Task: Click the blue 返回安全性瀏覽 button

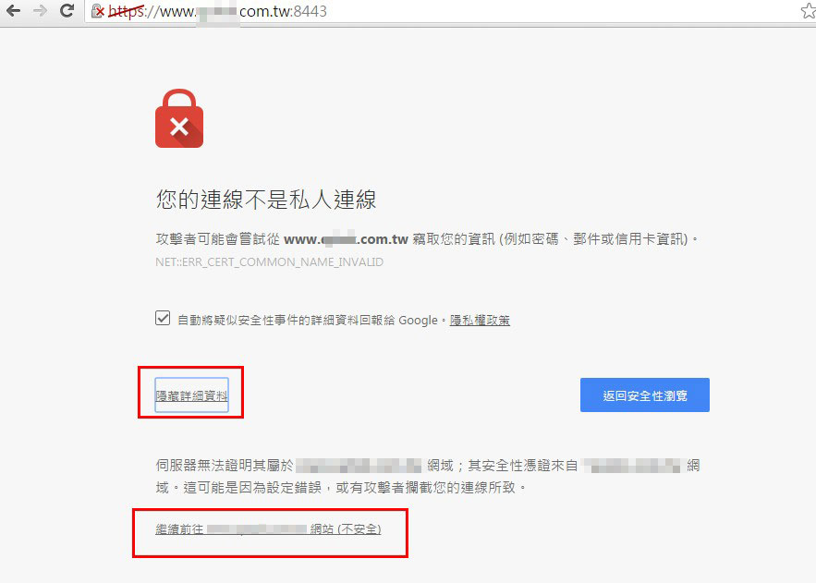Action: [x=645, y=395]
